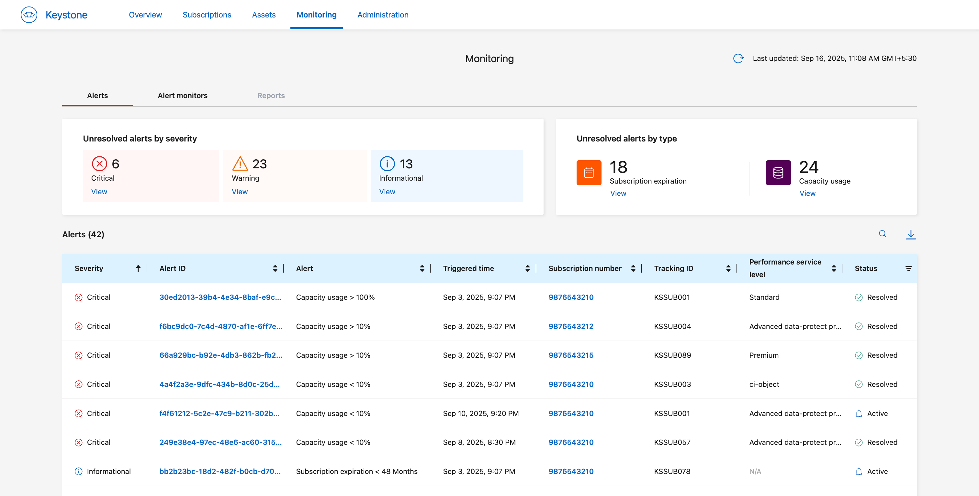
Task: Click View under Capacity usage
Action: [x=807, y=194]
